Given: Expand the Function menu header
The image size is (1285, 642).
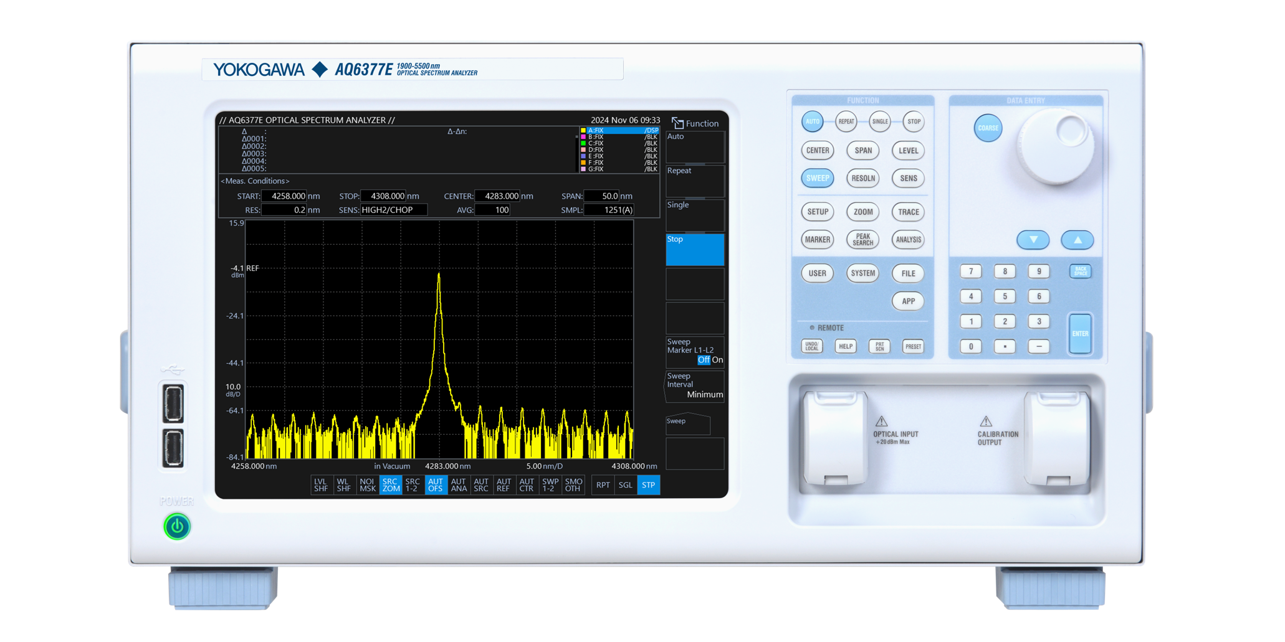Looking at the screenshot, I should [x=695, y=123].
